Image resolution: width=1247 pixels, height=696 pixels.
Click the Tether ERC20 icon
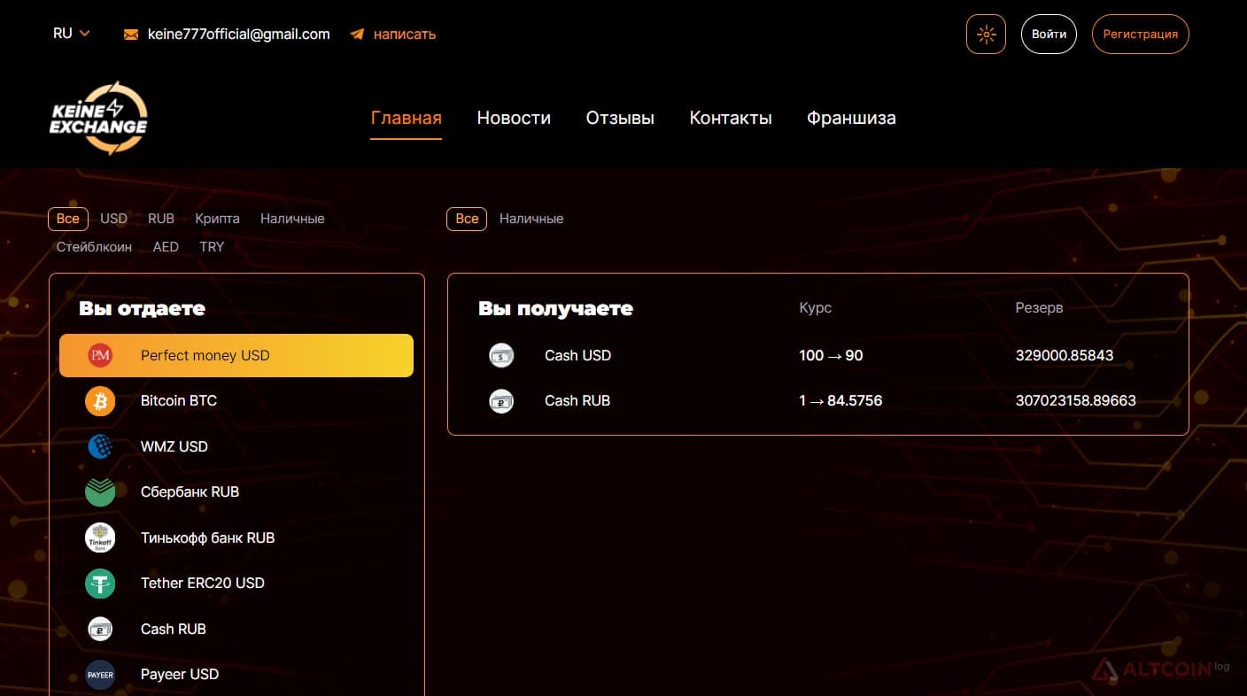[x=100, y=584]
